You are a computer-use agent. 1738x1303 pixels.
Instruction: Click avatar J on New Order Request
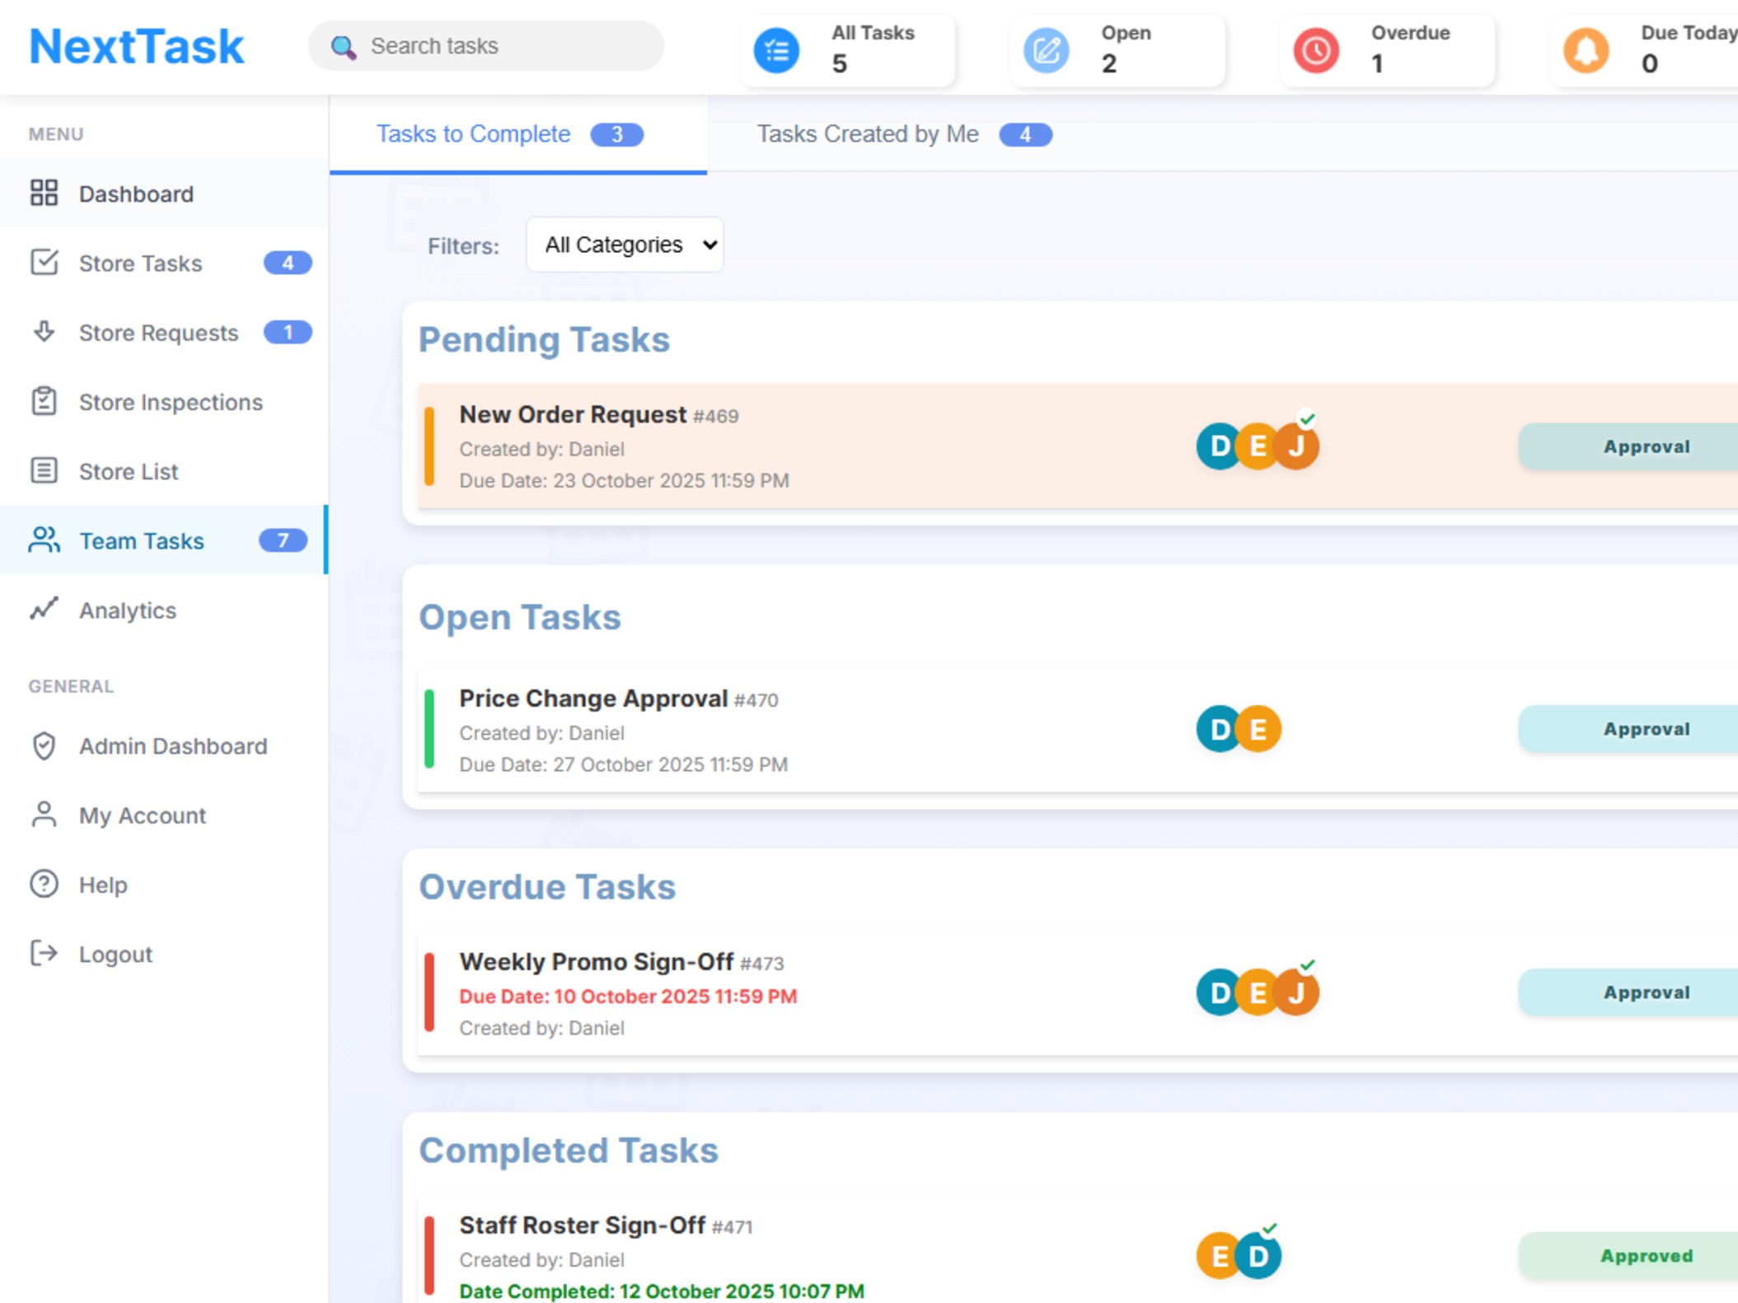point(1296,446)
